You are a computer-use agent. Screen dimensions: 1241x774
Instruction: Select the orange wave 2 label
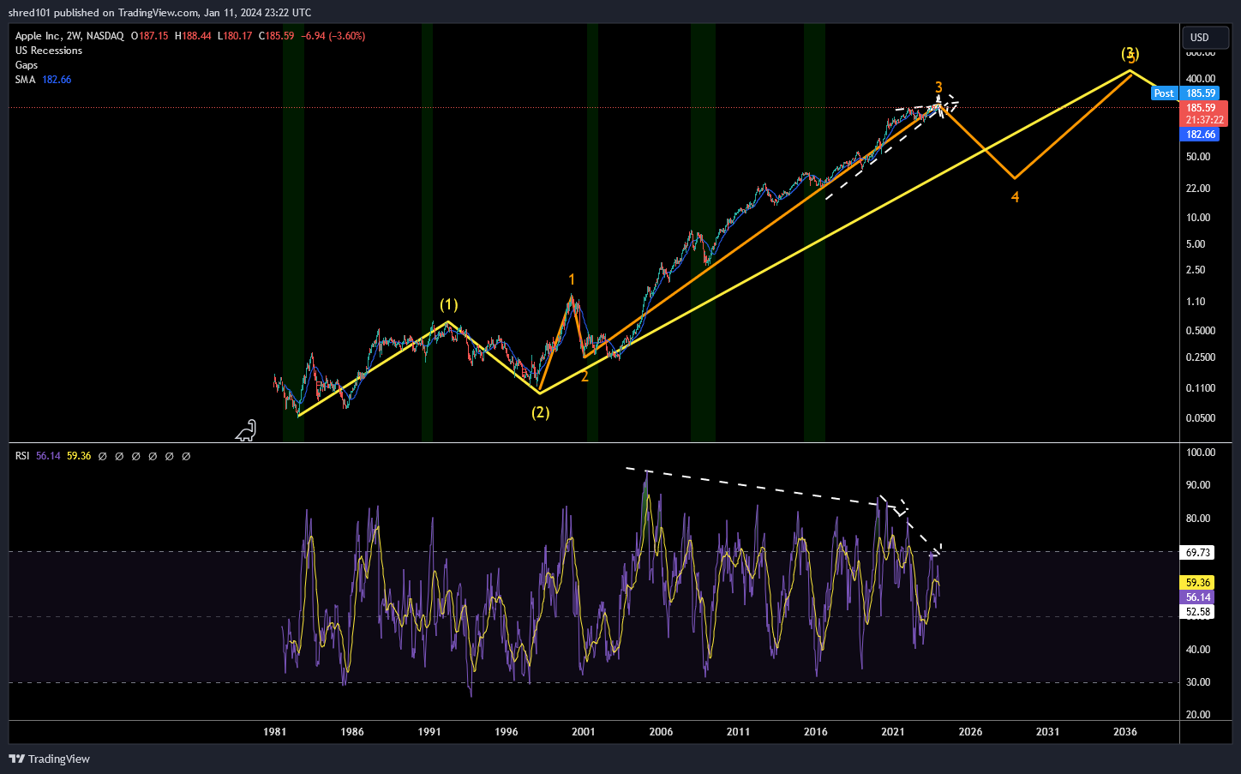tap(585, 376)
